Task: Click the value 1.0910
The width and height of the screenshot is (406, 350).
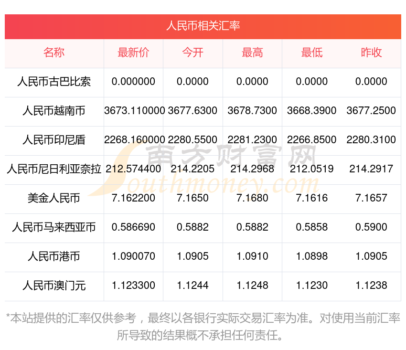Action: [252, 256]
